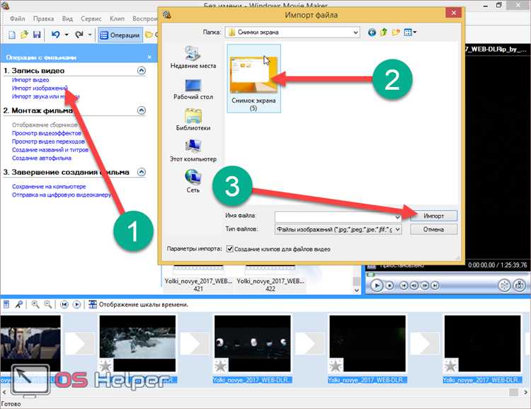
Task: Click the Импорт button
Action: click(433, 216)
